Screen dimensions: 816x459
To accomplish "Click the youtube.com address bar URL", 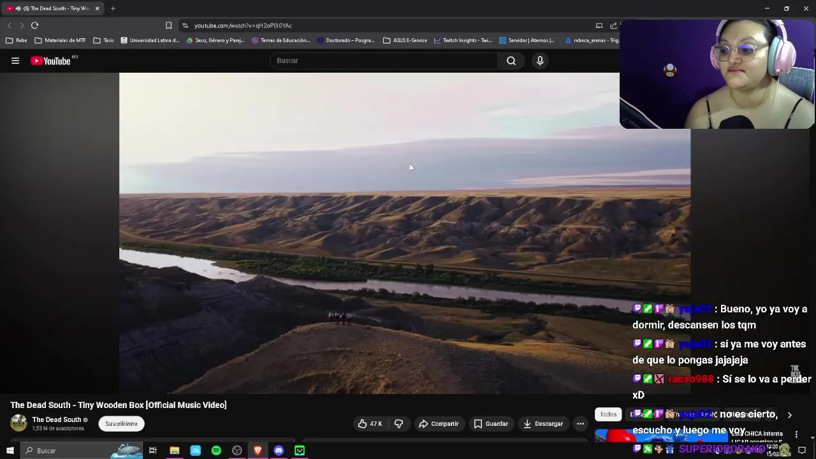I will pos(243,25).
